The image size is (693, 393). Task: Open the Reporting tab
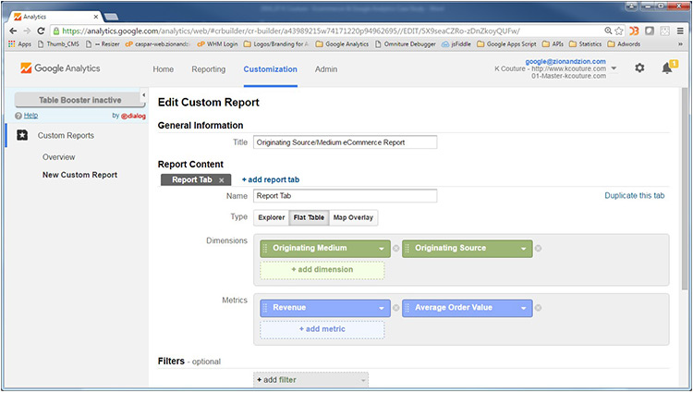point(209,69)
